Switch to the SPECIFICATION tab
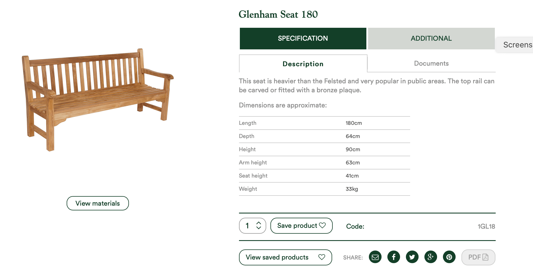The width and height of the screenshot is (533, 271). tap(303, 38)
